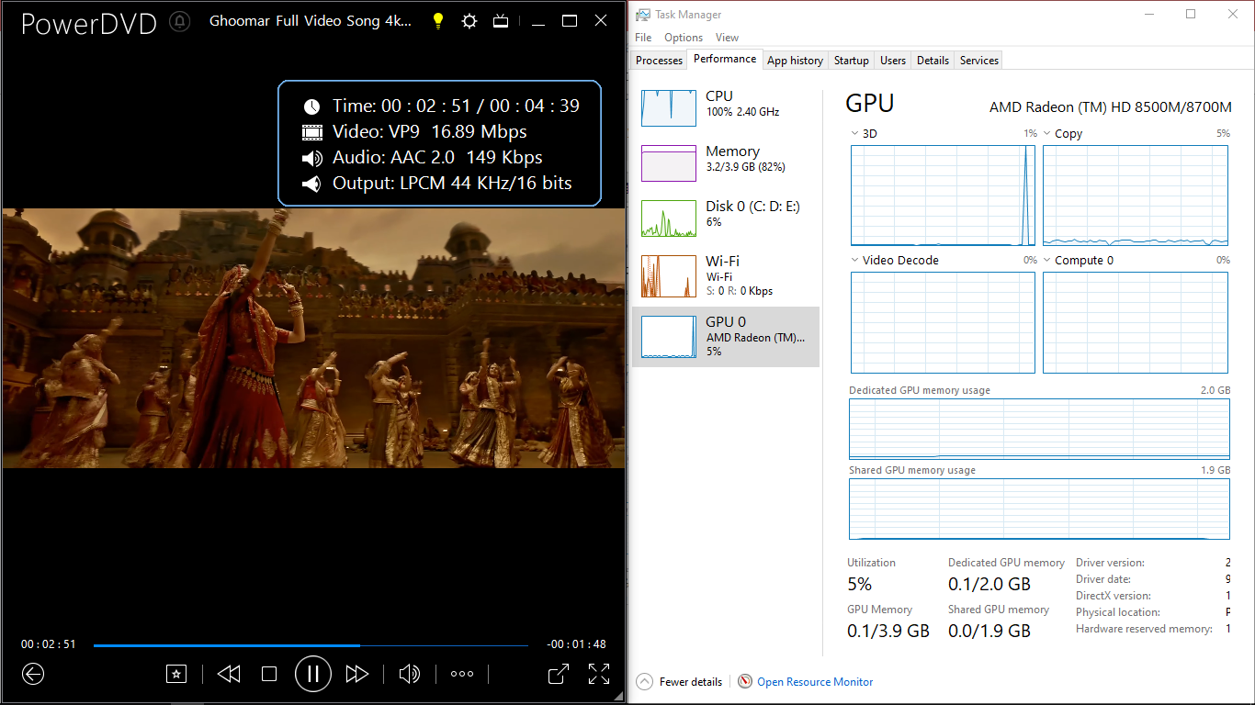Enter full screen mode in PowerDVD
Viewport: 1255px width, 705px height.
pos(599,674)
